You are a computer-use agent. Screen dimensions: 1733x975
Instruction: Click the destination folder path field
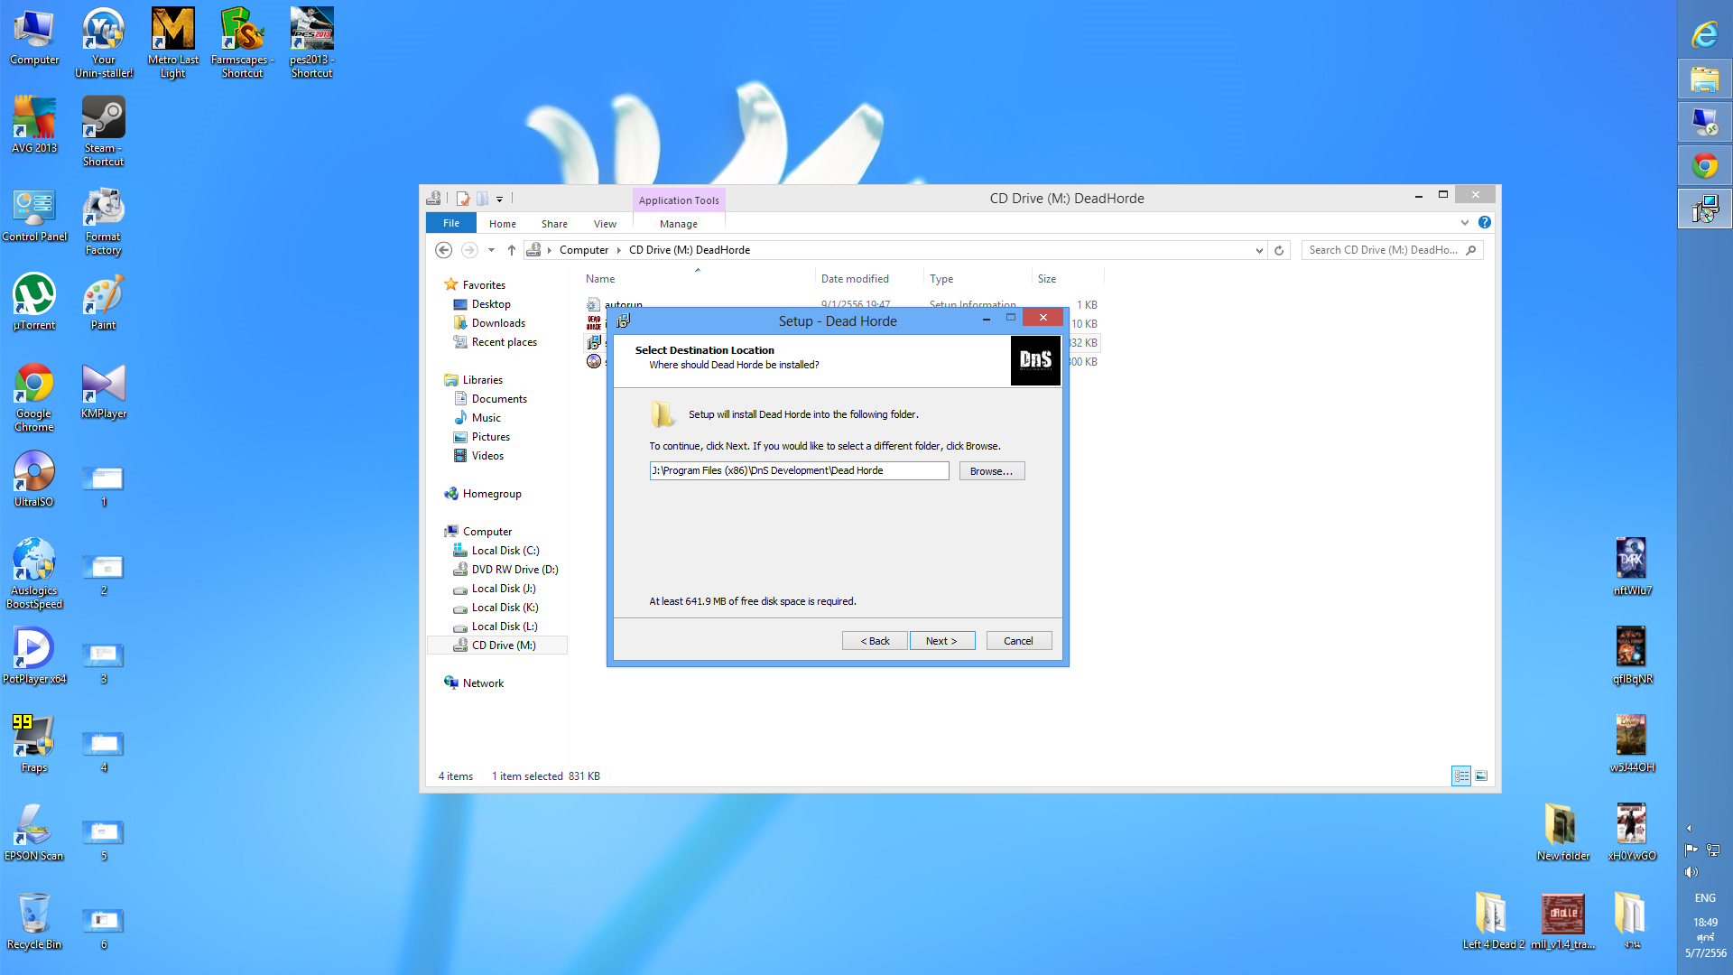pyautogui.click(x=798, y=470)
